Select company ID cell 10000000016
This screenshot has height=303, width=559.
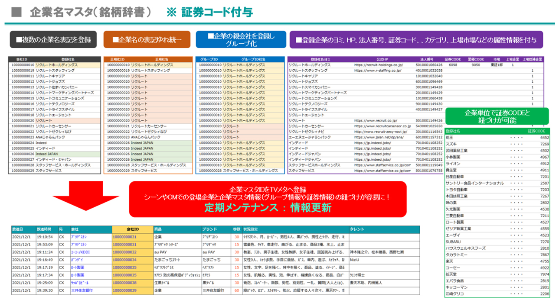pos(23,104)
